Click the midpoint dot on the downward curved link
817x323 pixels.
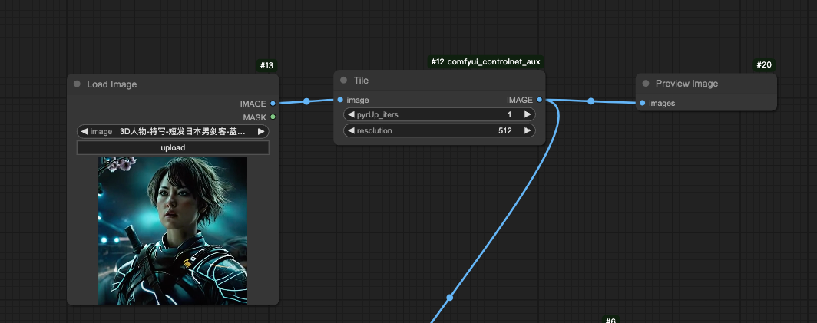450,297
